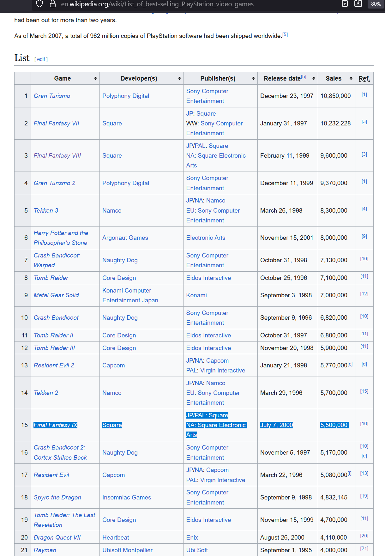Open the Electronic Arts publisher link
The height and width of the screenshot is (556, 385).
pos(206,238)
